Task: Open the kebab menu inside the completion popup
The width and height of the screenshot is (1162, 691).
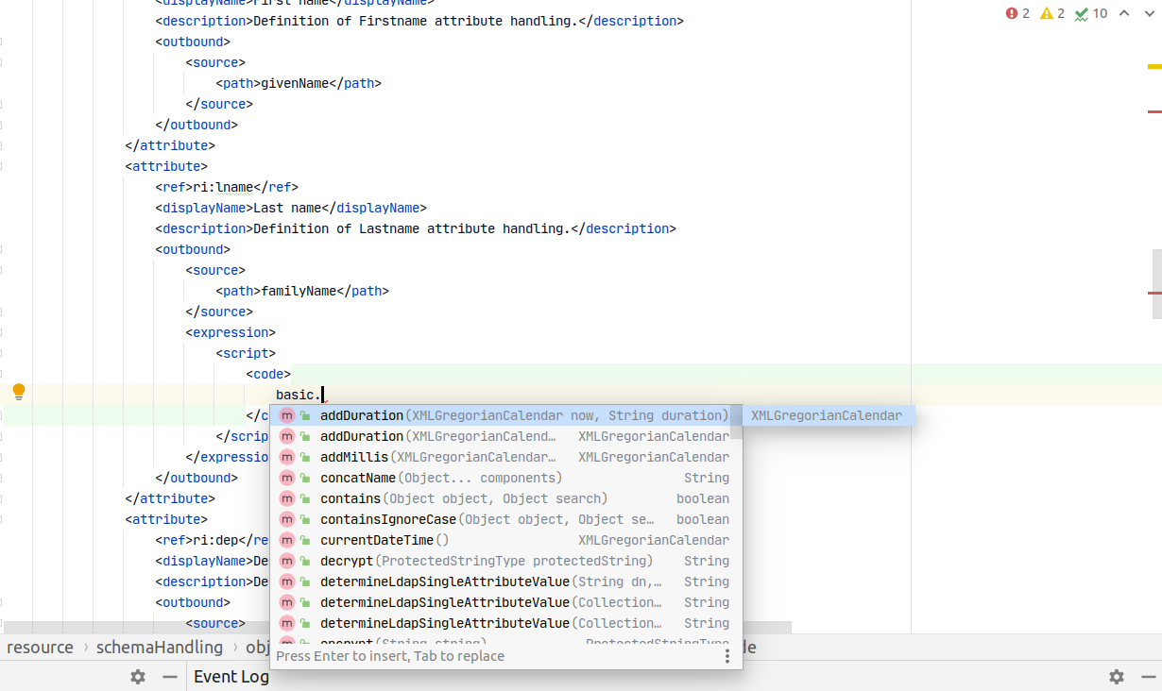Action: [726, 654]
